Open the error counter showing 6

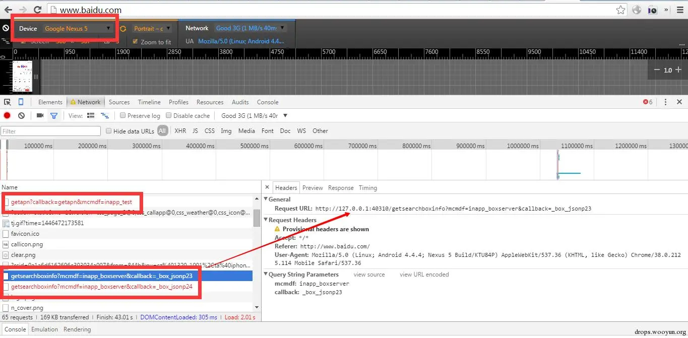[648, 102]
